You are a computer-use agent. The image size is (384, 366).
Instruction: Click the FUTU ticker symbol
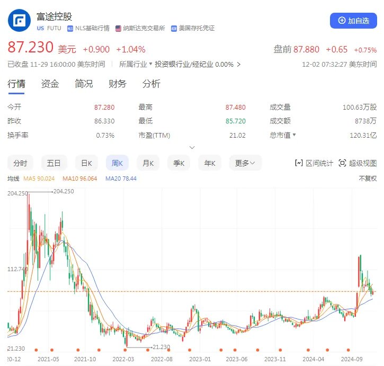click(x=54, y=28)
